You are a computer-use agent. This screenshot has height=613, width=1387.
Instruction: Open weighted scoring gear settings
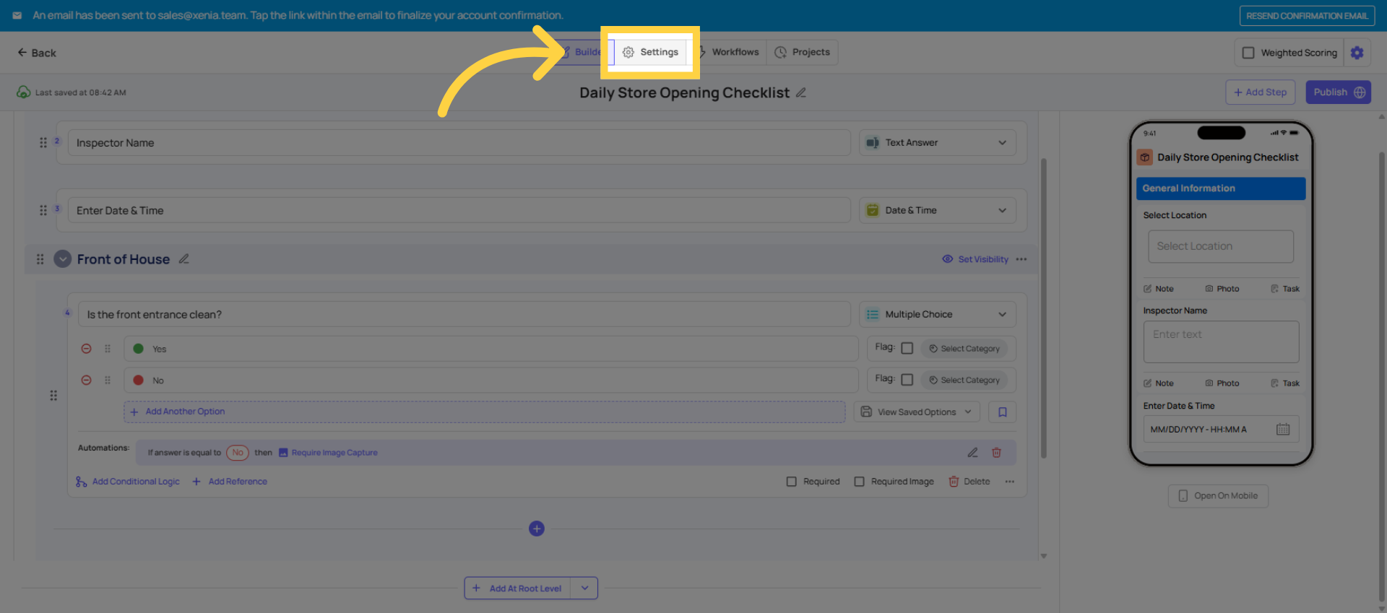coord(1357,53)
